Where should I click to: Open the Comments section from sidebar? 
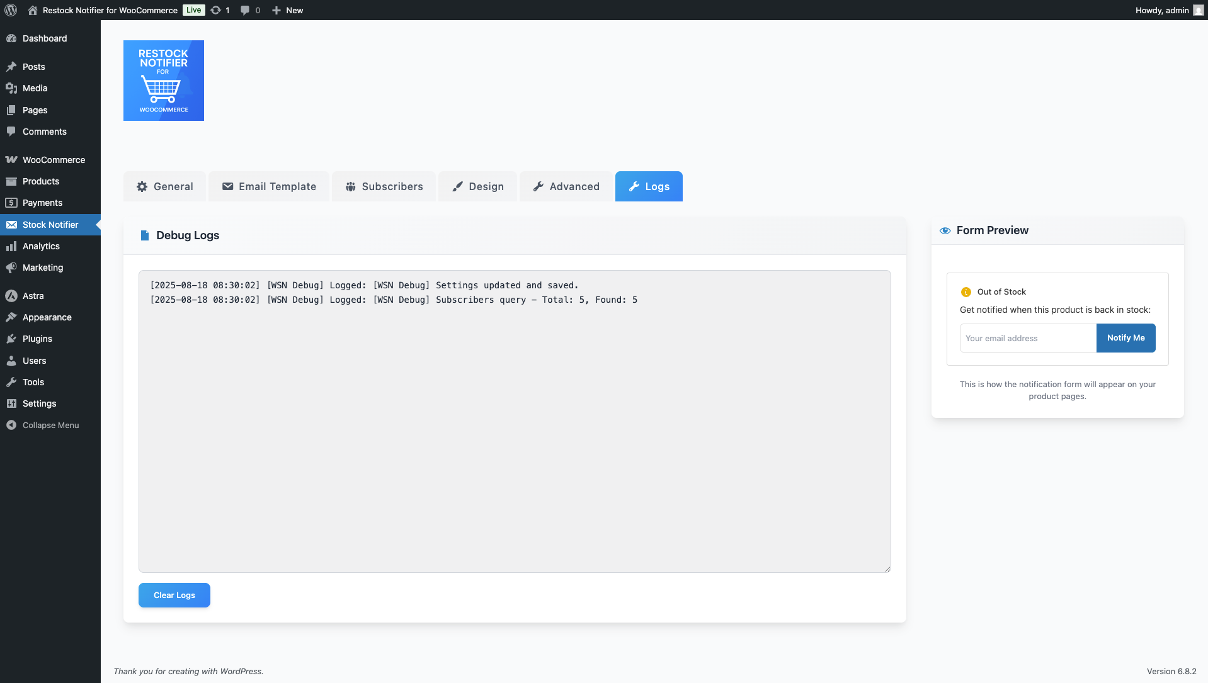pyautogui.click(x=11, y=132)
